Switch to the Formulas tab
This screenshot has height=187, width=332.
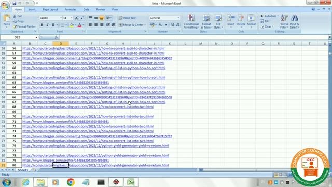[71, 9]
